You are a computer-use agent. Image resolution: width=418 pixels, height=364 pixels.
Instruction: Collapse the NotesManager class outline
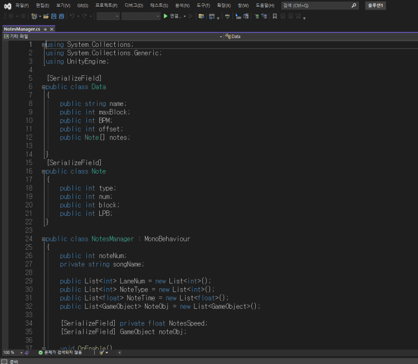pyautogui.click(x=43, y=239)
